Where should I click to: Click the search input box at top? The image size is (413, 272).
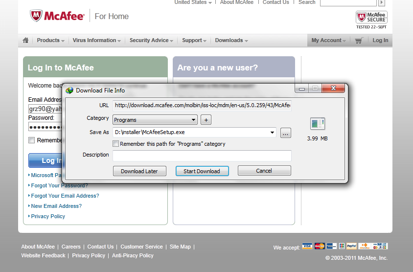tap(348, 2)
